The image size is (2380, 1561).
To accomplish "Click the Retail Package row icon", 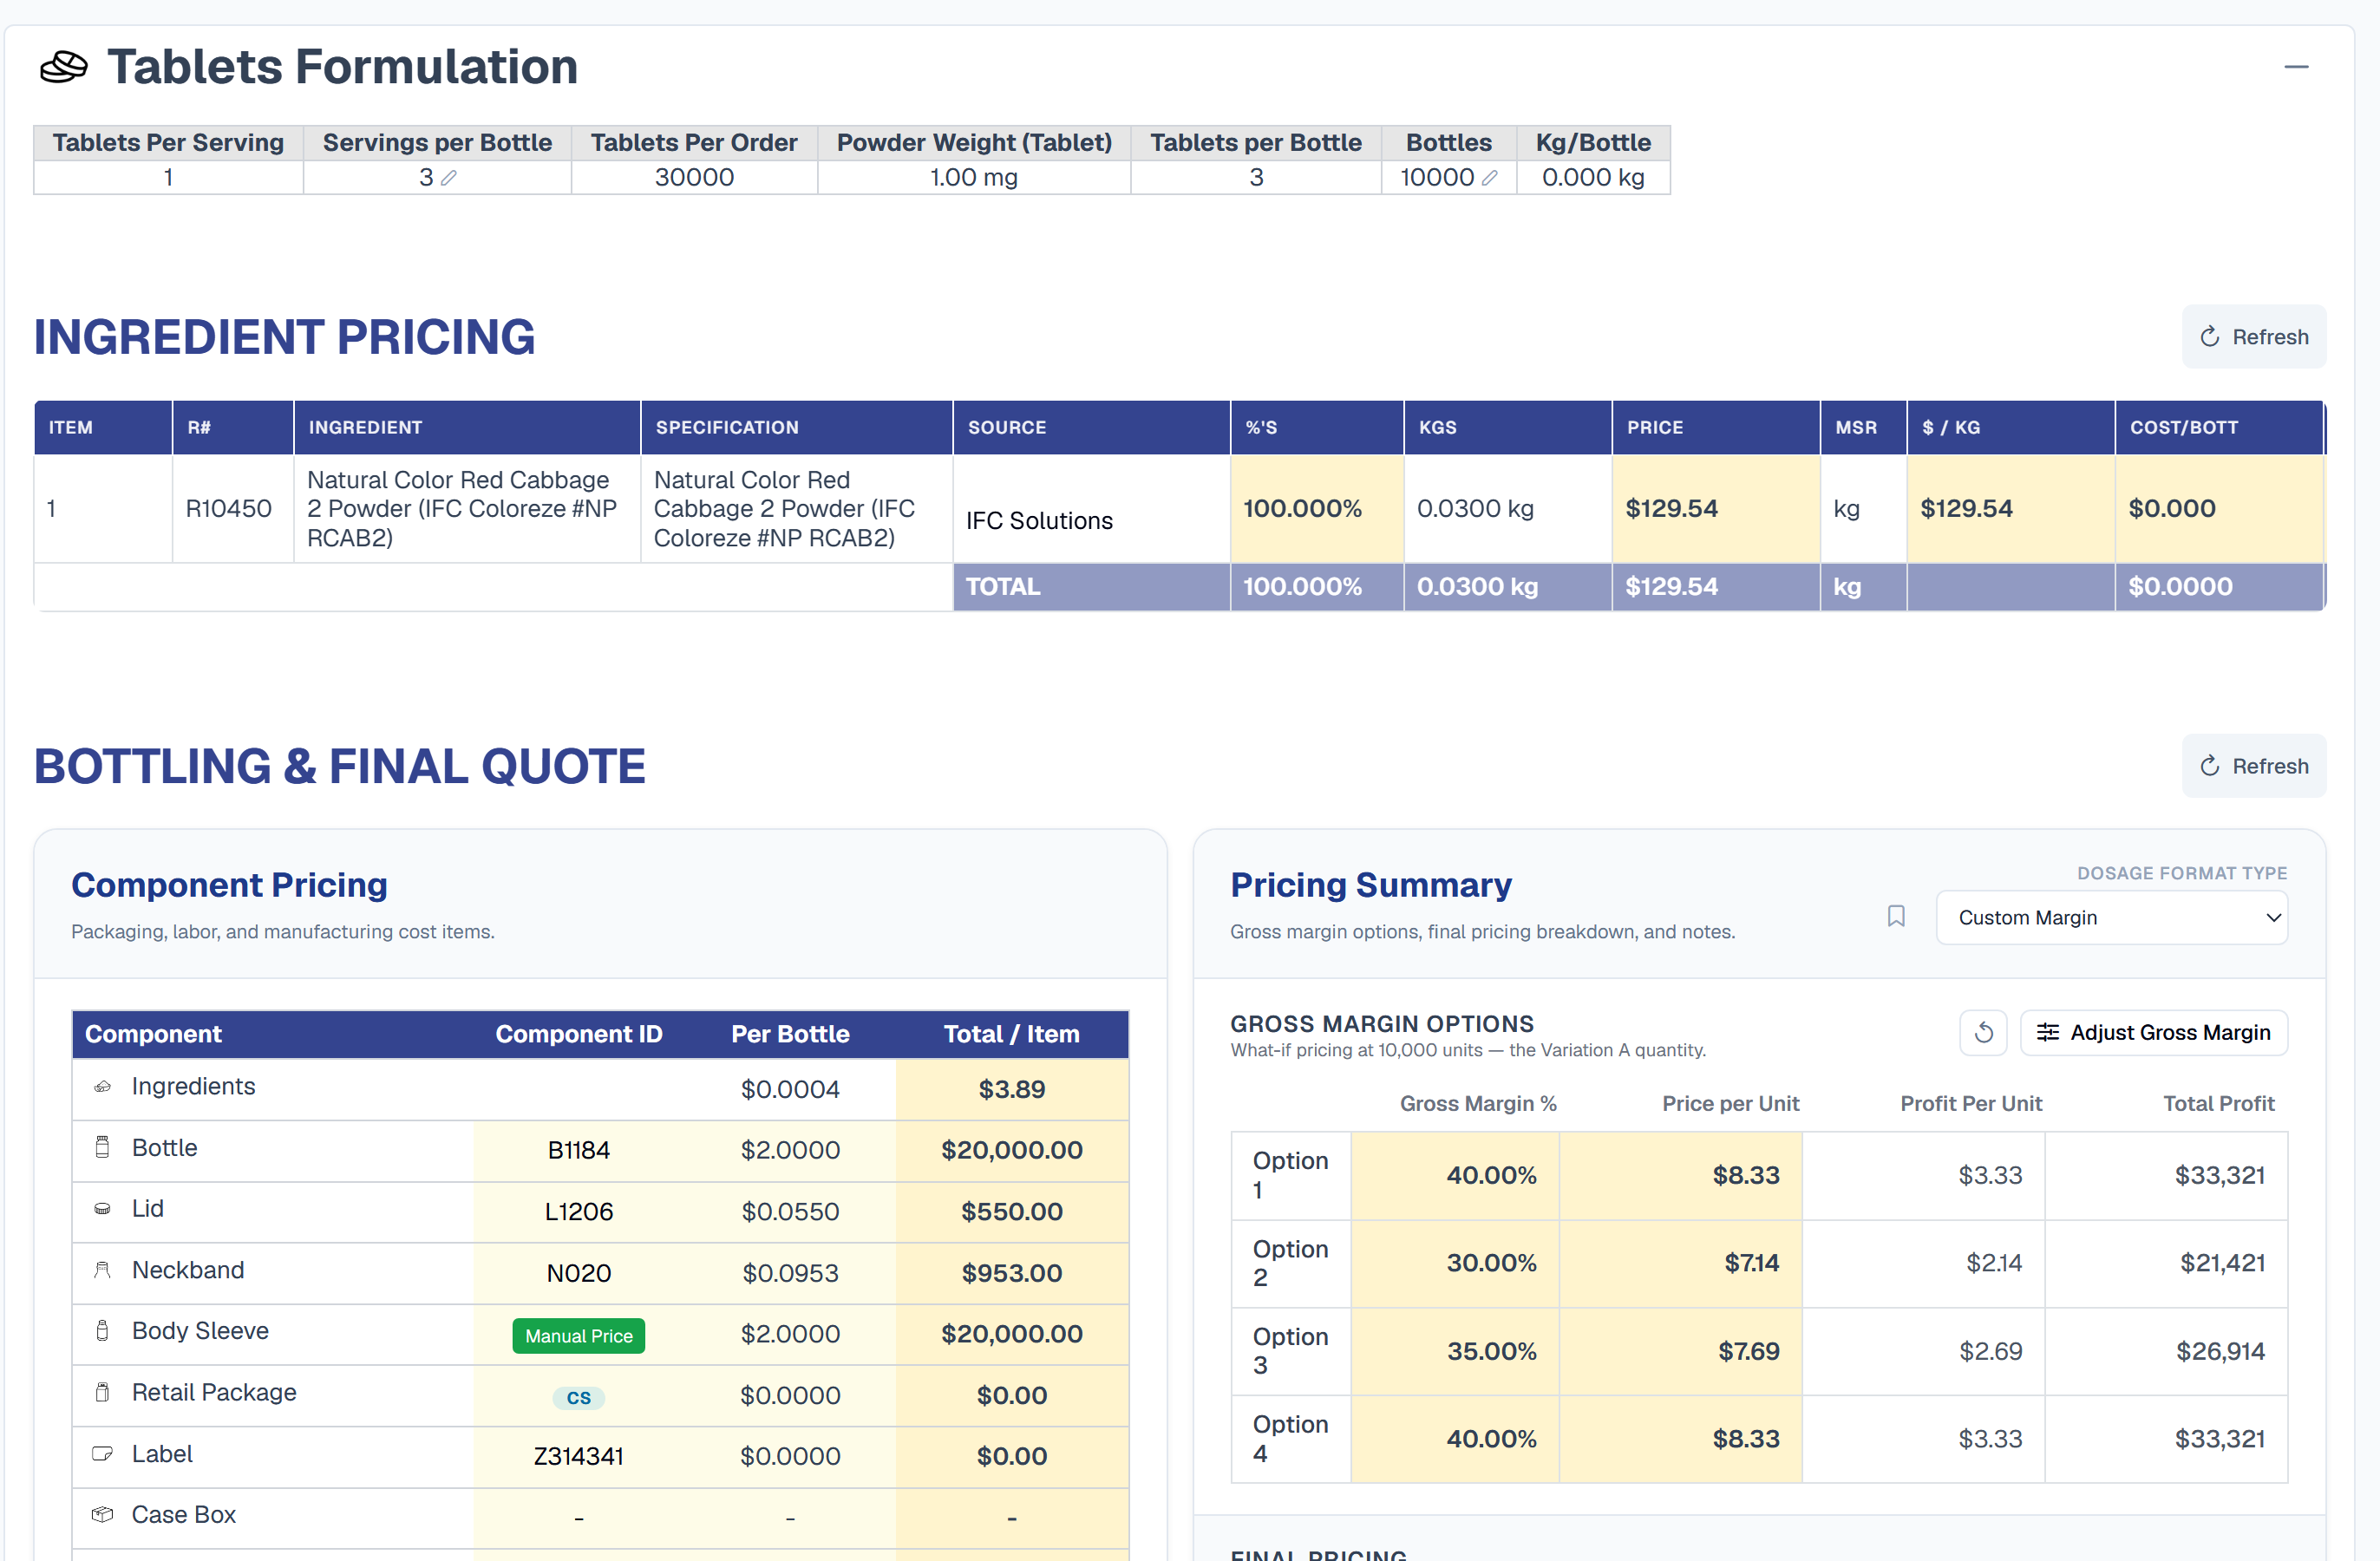I will (x=102, y=1392).
